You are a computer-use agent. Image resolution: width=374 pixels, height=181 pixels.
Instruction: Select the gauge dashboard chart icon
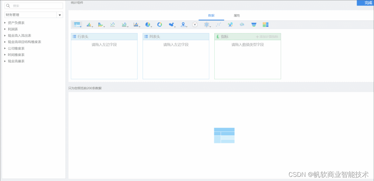(x=195, y=25)
